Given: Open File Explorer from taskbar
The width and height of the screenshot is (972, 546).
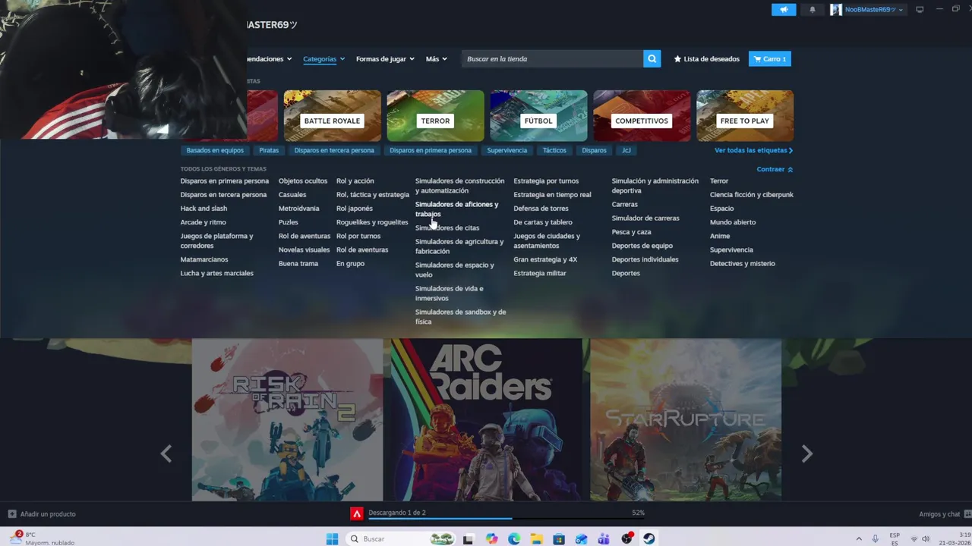Looking at the screenshot, I should [x=537, y=538].
